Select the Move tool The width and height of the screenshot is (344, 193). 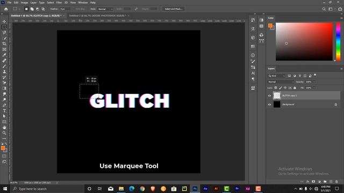point(4,21)
